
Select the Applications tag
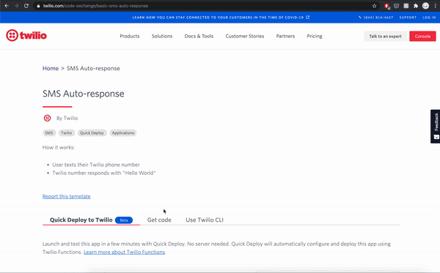click(x=123, y=133)
